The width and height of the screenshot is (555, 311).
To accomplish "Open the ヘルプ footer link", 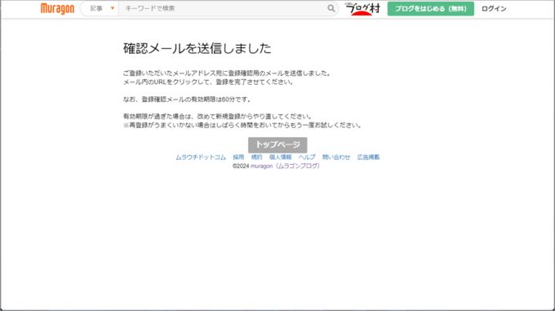I will (x=307, y=157).
